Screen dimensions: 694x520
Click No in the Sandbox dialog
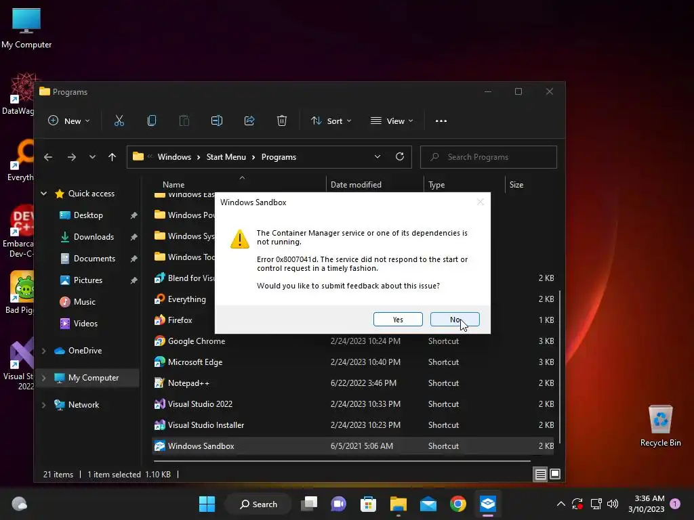(x=455, y=320)
